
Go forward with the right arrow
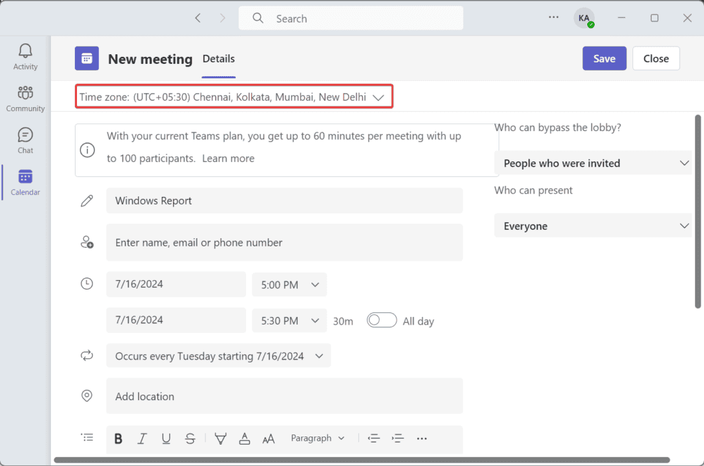[x=222, y=18]
